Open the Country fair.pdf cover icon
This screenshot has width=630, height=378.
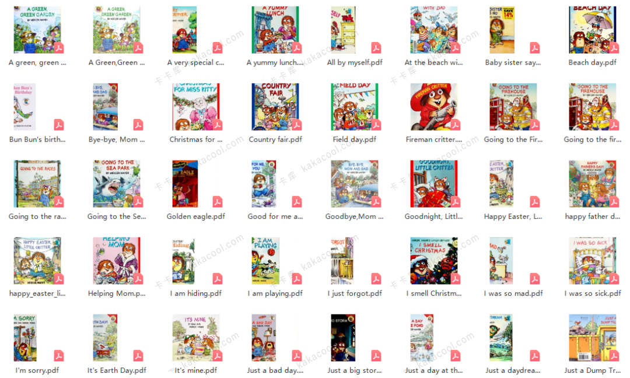pos(275,107)
